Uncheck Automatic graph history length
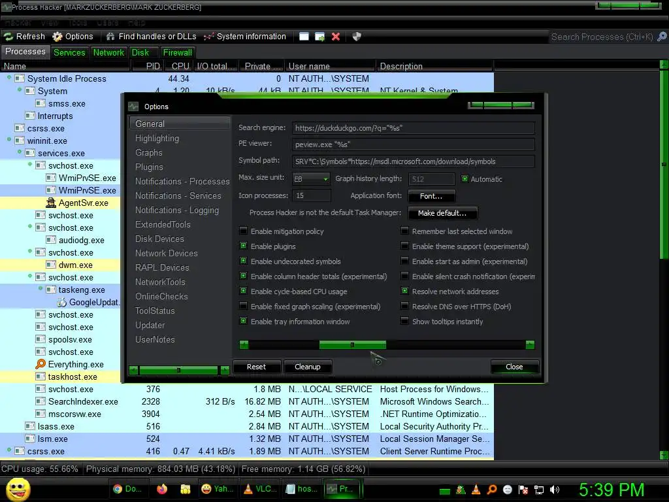669x502 pixels. [x=465, y=179]
